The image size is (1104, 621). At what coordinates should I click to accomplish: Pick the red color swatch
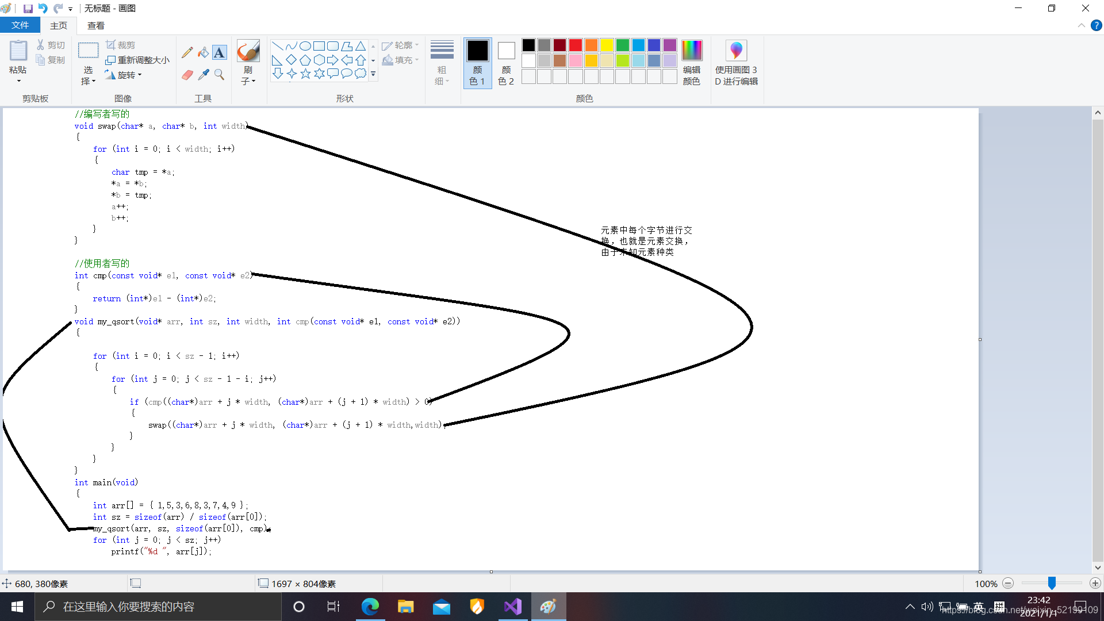pyautogui.click(x=576, y=45)
